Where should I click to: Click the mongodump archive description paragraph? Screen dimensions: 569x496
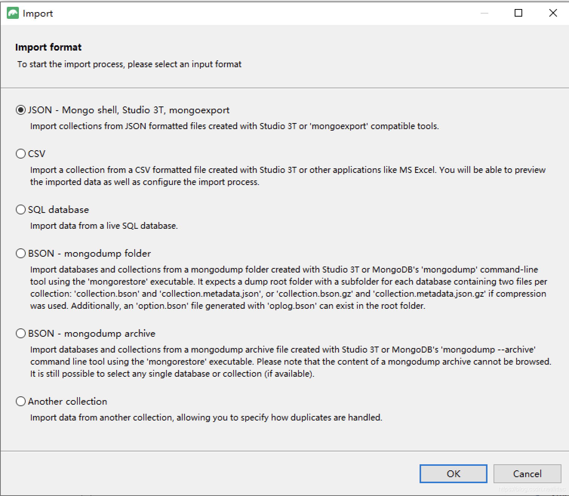[291, 362]
